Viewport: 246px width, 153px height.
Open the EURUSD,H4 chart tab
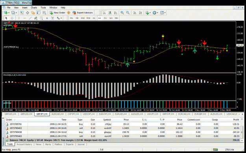(120, 114)
